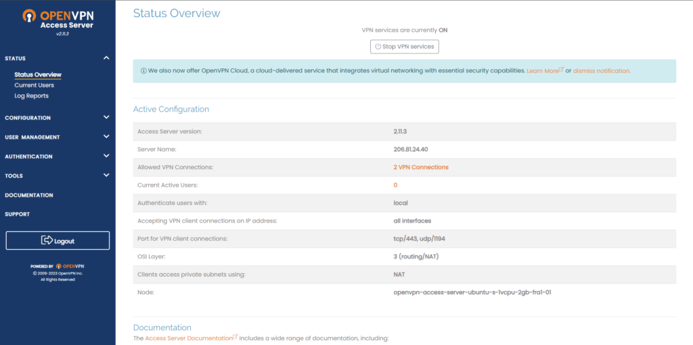The image size is (693, 345).
Task: Go to Current Users
Action: click(x=34, y=85)
